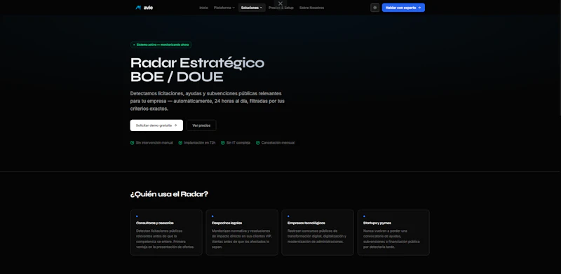Screen dimensions: 561x274
Task: Click the green check beside 'Implantación en 72h'
Action: [180, 143]
